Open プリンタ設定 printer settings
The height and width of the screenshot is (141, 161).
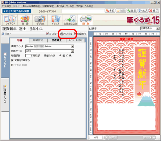point(66,34)
